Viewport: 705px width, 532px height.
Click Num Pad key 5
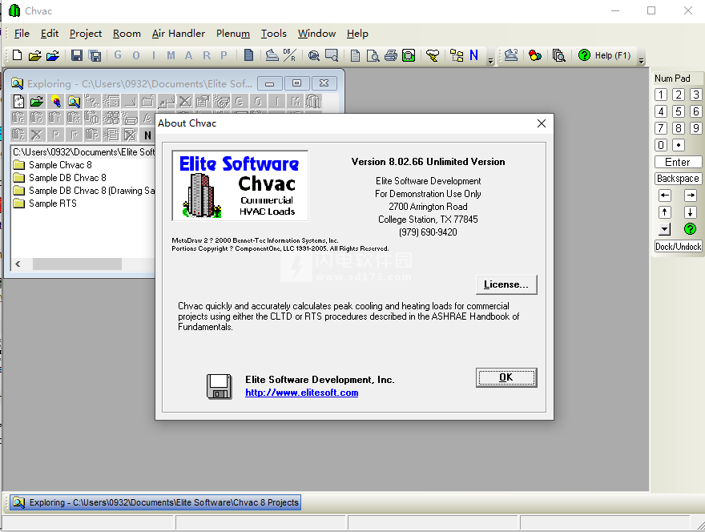pos(679,111)
